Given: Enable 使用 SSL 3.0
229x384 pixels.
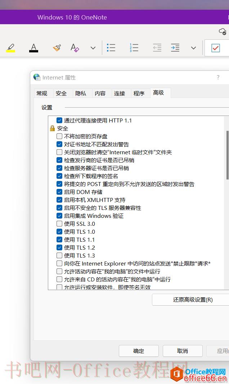Looking at the screenshot, I should 59,224.
